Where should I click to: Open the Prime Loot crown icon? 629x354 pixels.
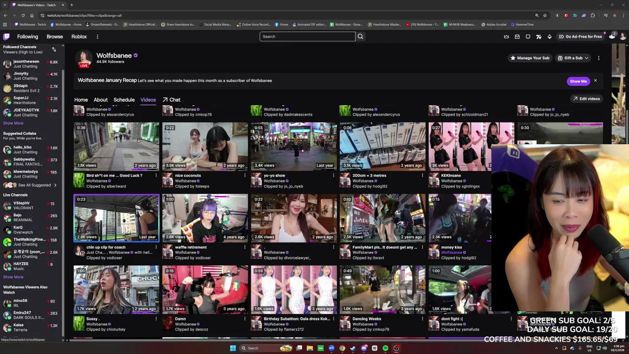pyautogui.click(x=506, y=36)
